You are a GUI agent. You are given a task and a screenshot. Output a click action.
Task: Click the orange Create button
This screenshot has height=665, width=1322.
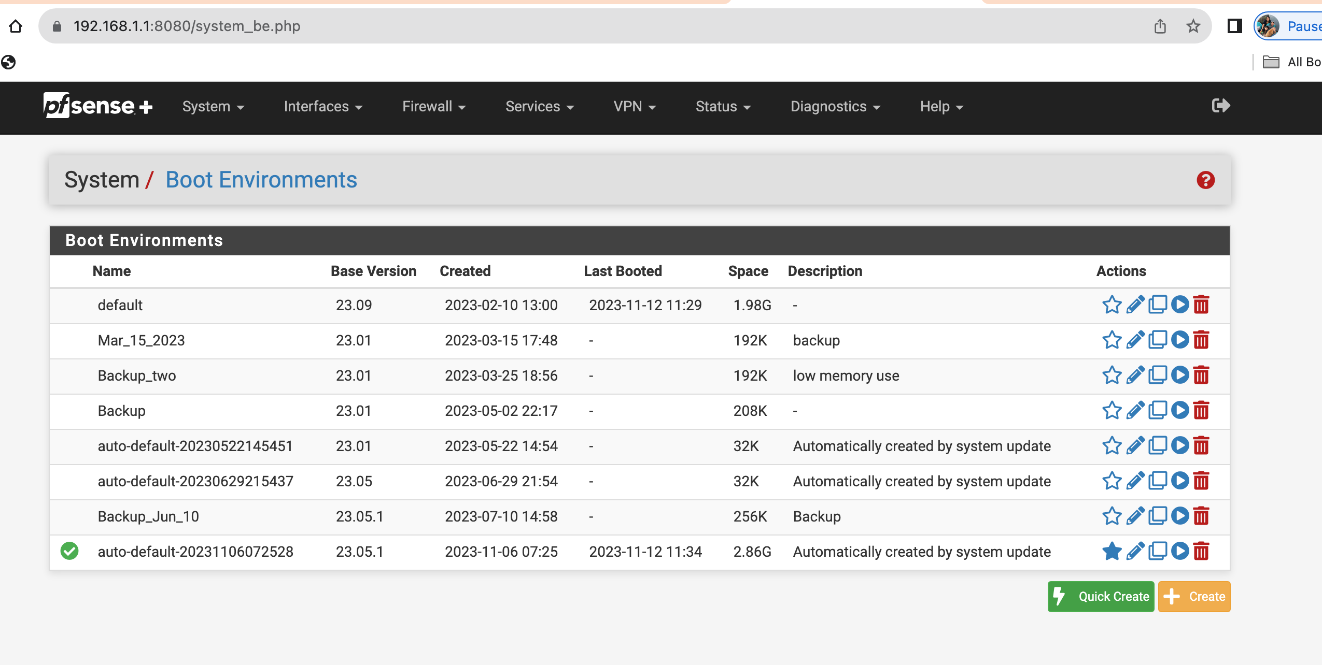tap(1194, 597)
